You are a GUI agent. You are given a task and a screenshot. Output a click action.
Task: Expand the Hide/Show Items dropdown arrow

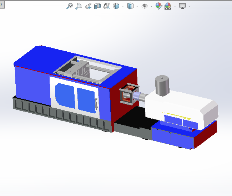point(151,6)
